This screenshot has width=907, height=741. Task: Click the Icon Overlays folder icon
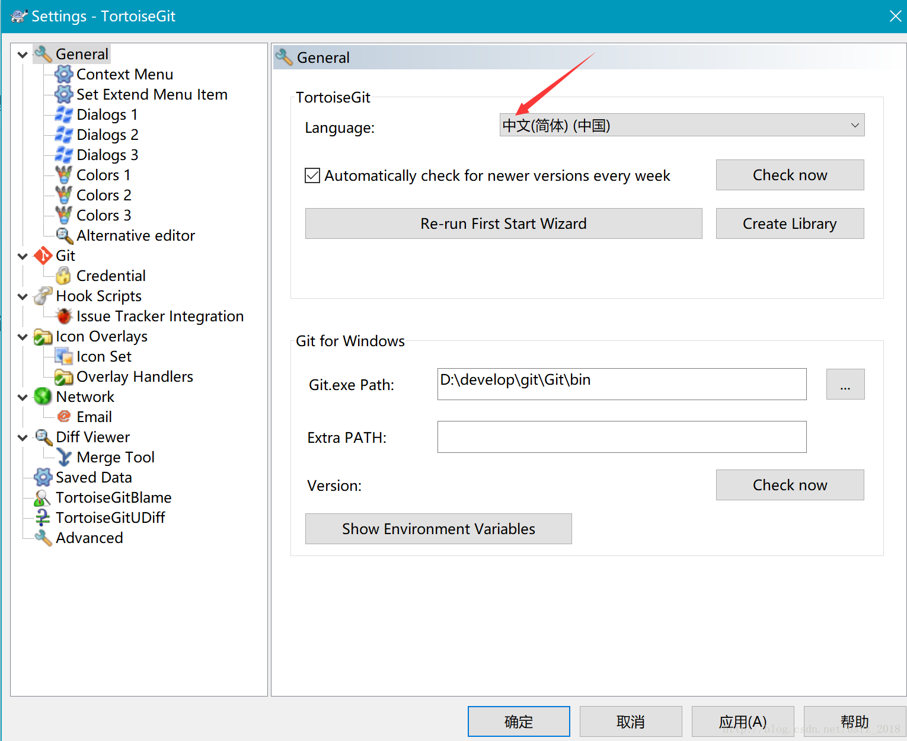pos(43,336)
